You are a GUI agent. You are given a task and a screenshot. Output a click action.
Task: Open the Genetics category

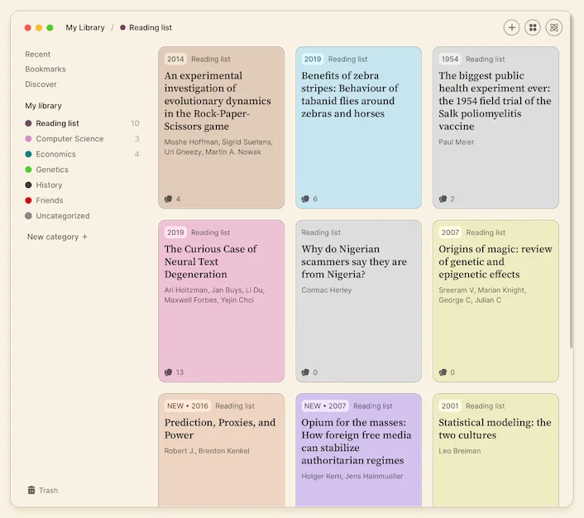pos(52,170)
